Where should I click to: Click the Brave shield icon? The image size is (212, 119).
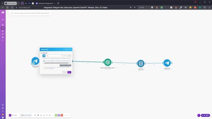point(152,8)
